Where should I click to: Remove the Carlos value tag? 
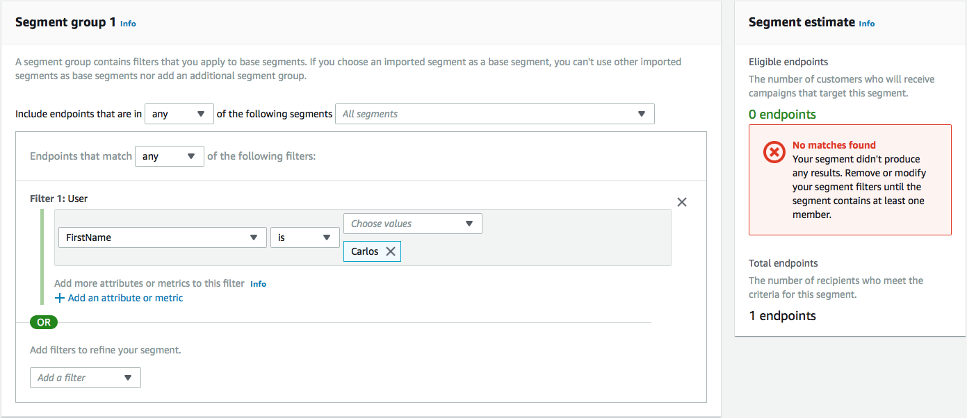tap(391, 251)
